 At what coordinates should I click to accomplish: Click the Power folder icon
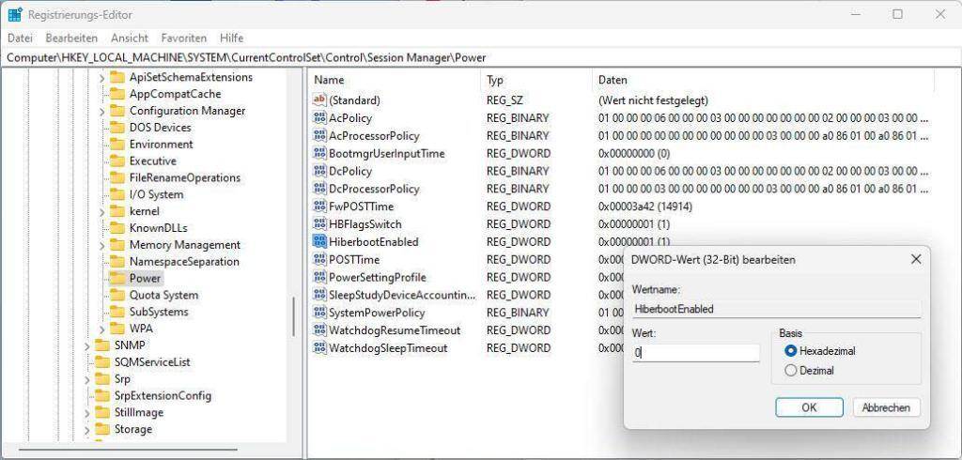click(x=117, y=278)
